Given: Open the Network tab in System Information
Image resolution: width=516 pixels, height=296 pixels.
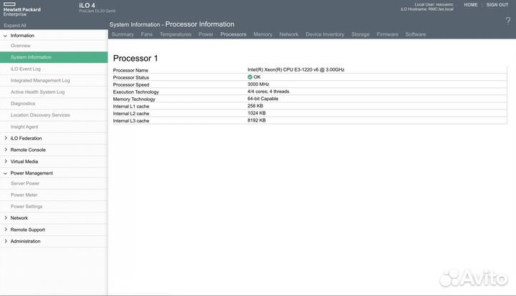Looking at the screenshot, I should coord(289,34).
